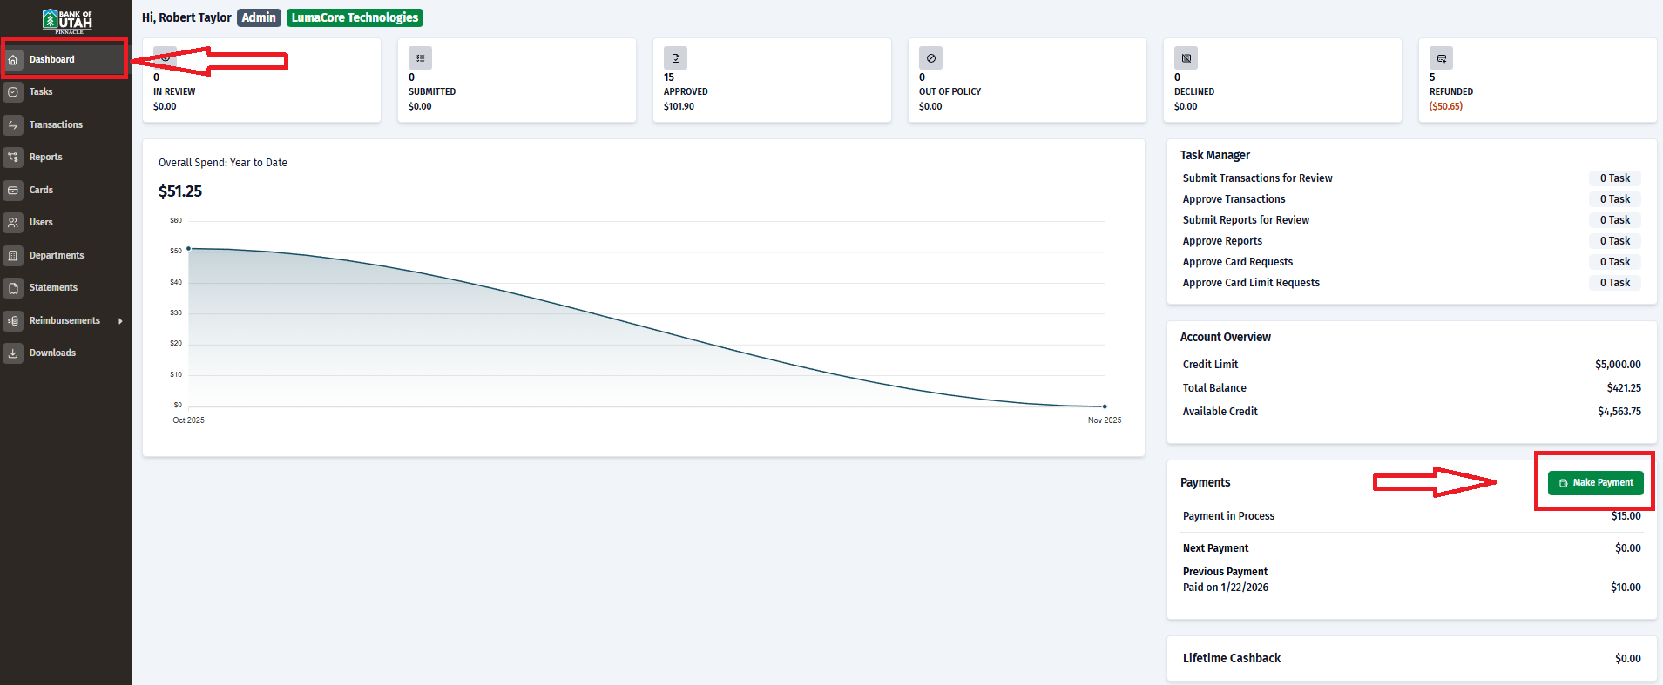Click the Credit Limit $5,000.00 value
Screen dimensions: 1663x685
tap(1618, 365)
